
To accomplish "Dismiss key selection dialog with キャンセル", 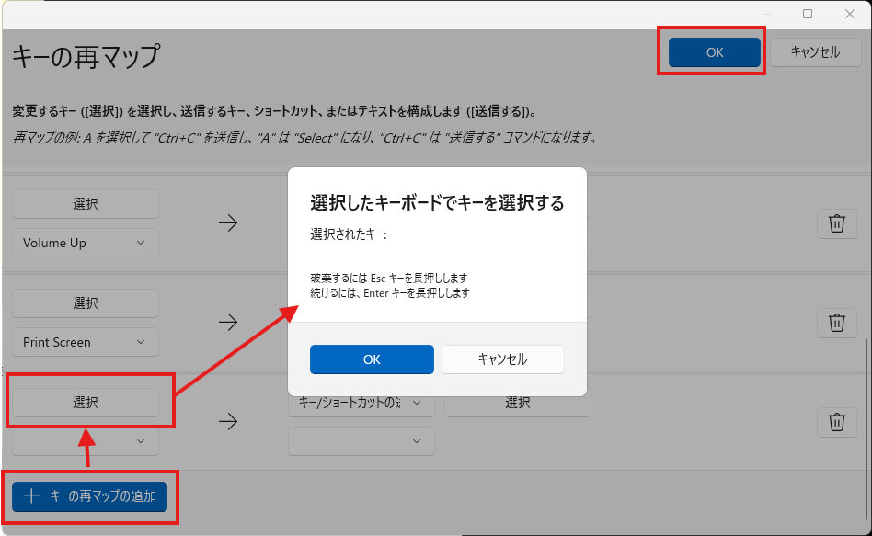I will 503,359.
